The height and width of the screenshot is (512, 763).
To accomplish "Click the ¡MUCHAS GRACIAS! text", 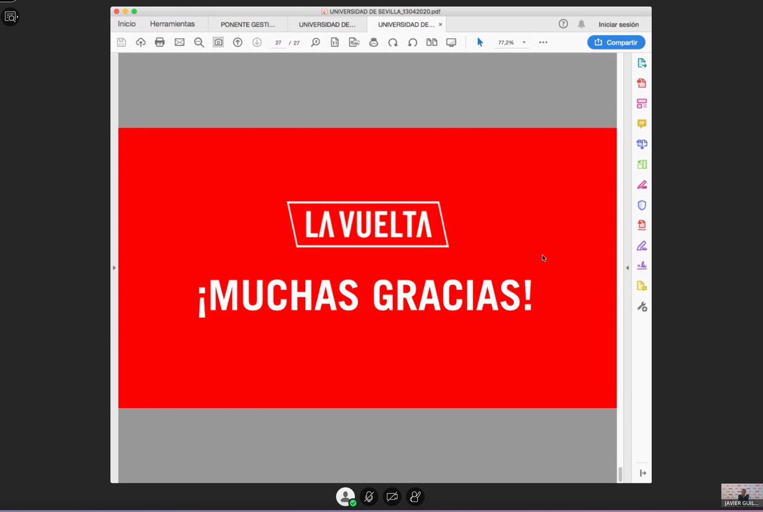I will (366, 298).
